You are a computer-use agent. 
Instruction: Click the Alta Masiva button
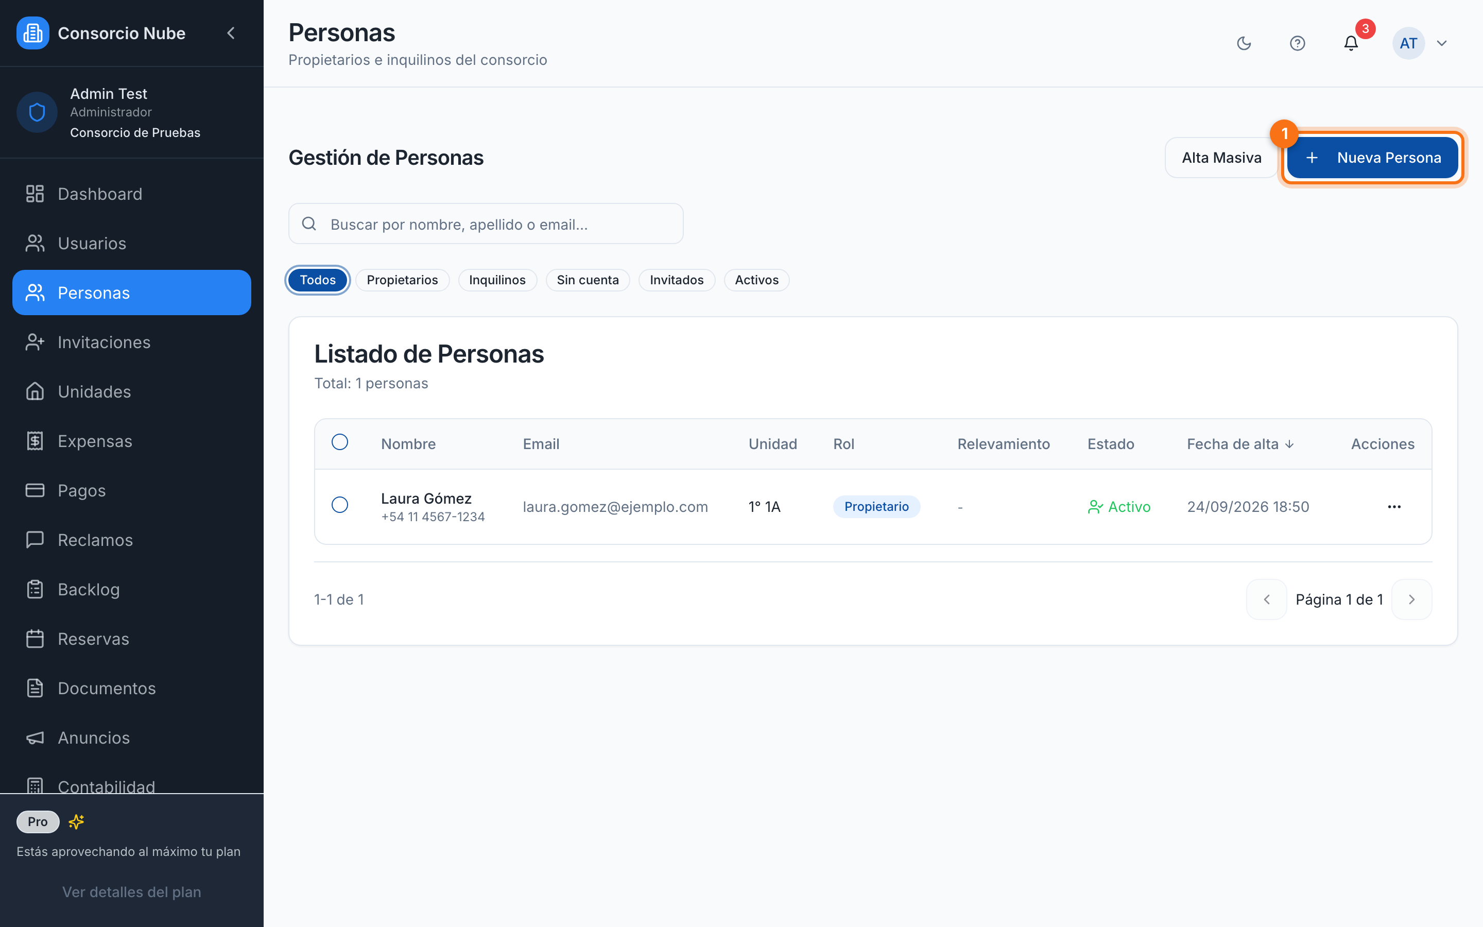(x=1221, y=158)
